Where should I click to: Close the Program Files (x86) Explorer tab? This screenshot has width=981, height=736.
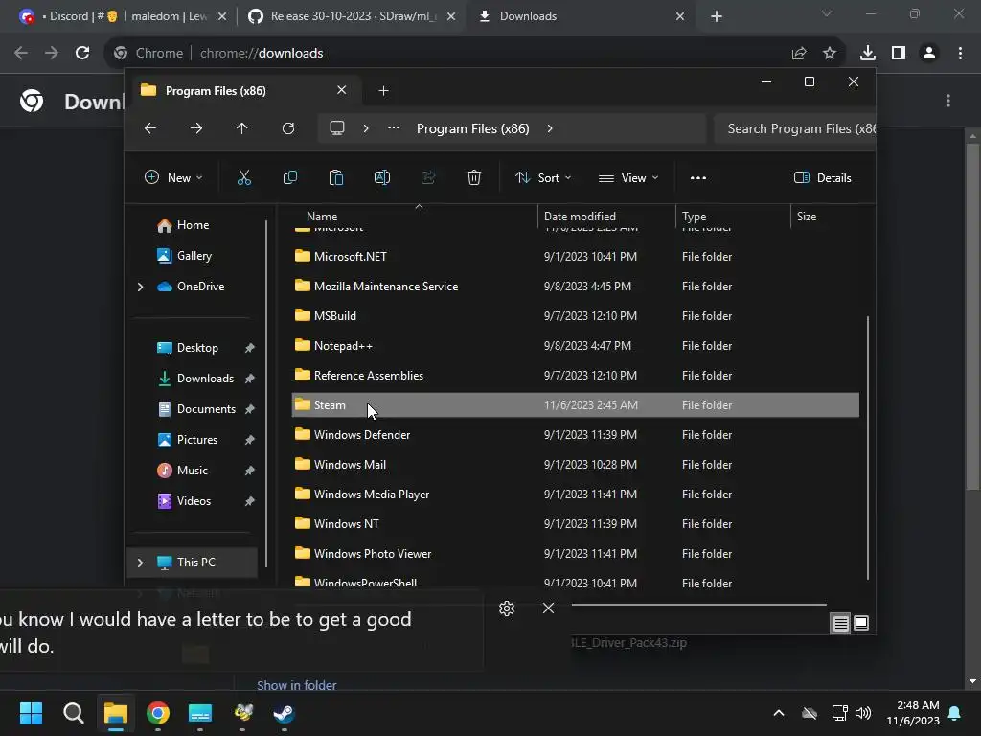pyautogui.click(x=342, y=90)
